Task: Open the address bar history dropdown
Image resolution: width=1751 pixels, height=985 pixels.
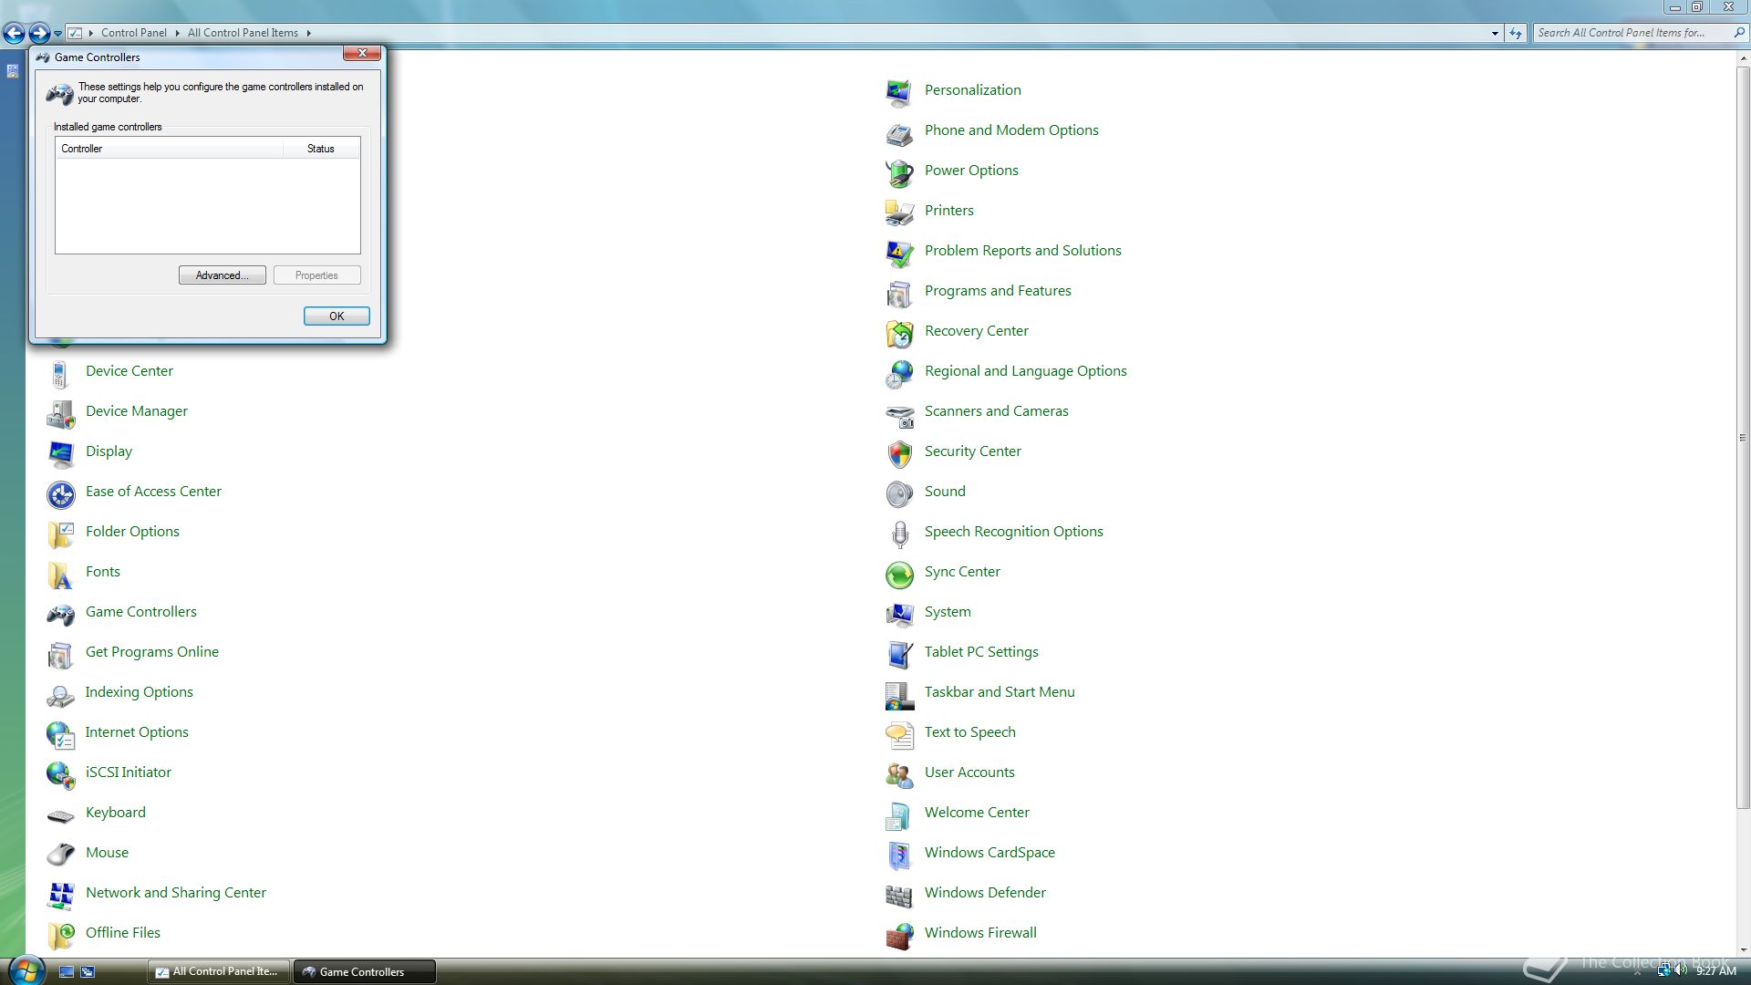Action: 1495,33
